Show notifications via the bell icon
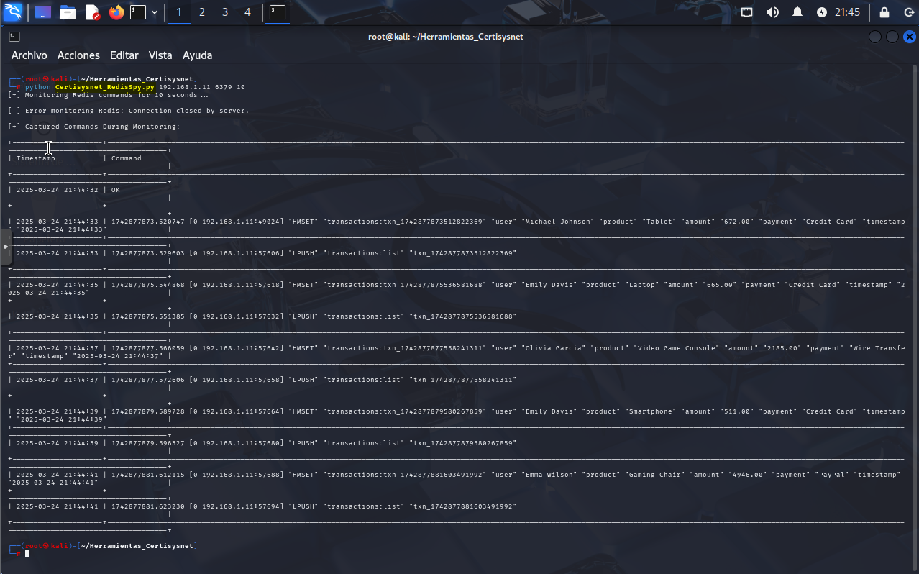The width and height of the screenshot is (919, 574). [797, 12]
